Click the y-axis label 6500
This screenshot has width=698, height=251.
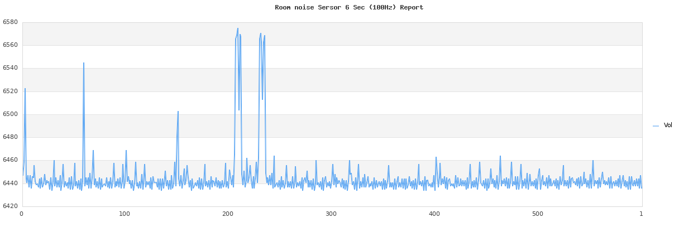click(x=10, y=114)
